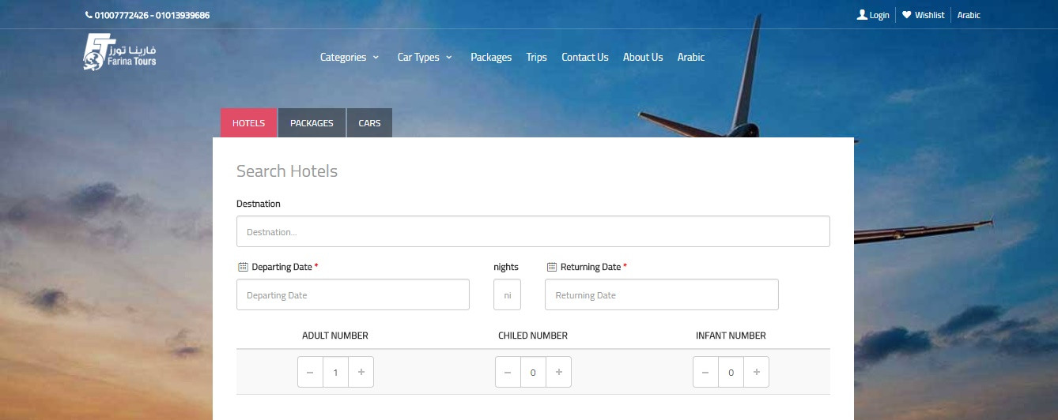Click the Login user icon

(862, 15)
